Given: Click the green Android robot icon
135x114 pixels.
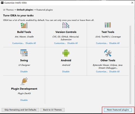Looking at the screenshot, I should tap(66, 53).
